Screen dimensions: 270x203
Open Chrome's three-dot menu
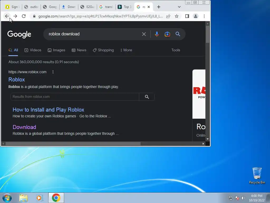(204, 16)
